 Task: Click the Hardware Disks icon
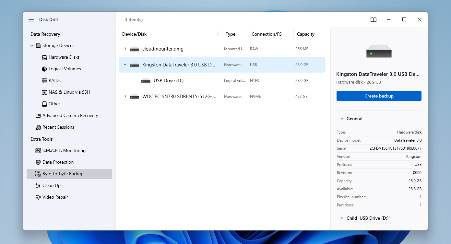coord(44,57)
